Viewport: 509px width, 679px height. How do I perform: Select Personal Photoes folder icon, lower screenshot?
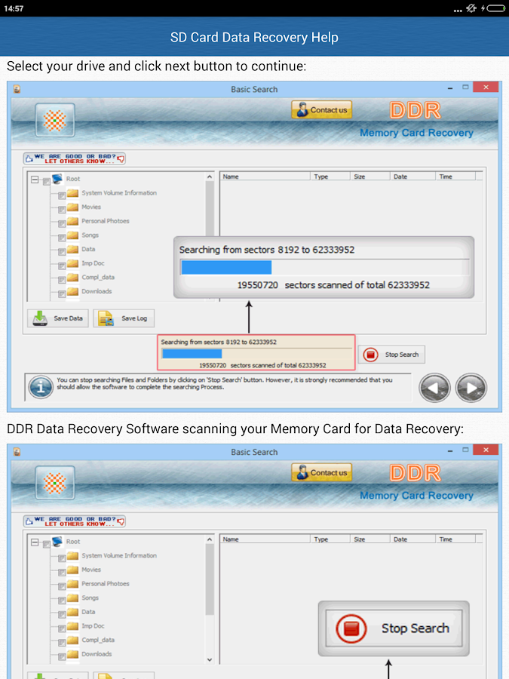pyautogui.click(x=72, y=583)
